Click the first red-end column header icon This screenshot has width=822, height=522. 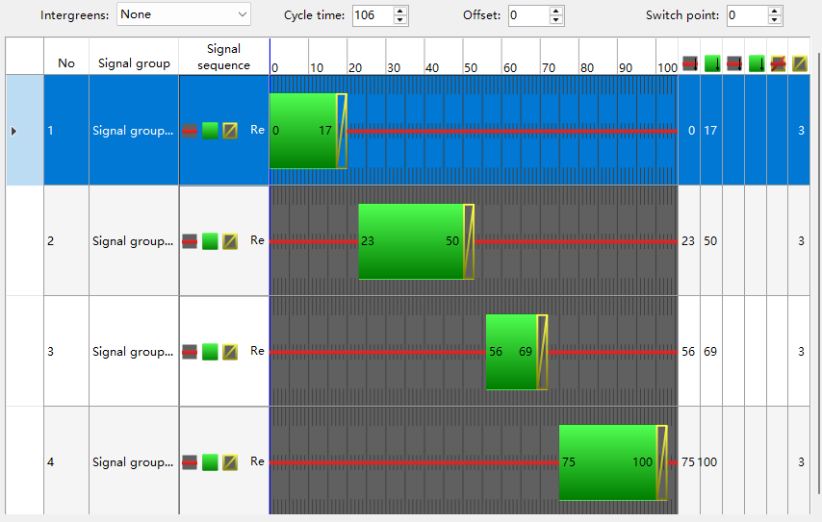pyautogui.click(x=689, y=63)
